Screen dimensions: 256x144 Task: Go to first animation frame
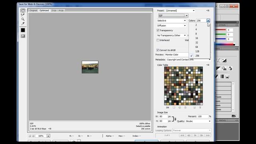182,135
